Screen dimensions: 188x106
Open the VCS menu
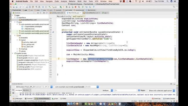(x=97, y=1)
